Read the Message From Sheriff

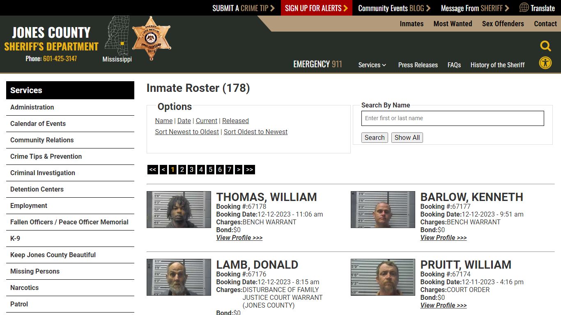coord(475,8)
